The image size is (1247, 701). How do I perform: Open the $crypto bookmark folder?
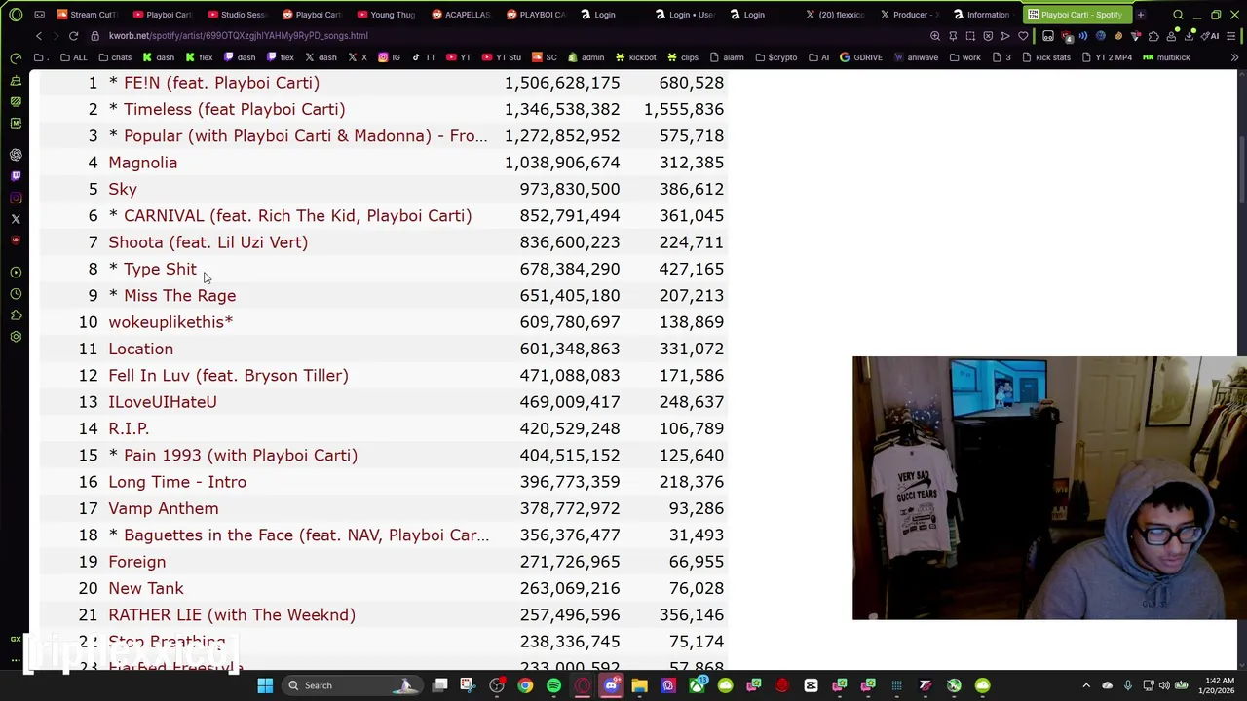[775, 57]
